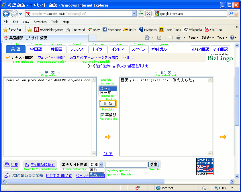
Task: Click the search magnifier icon
Action: tap(231, 13)
